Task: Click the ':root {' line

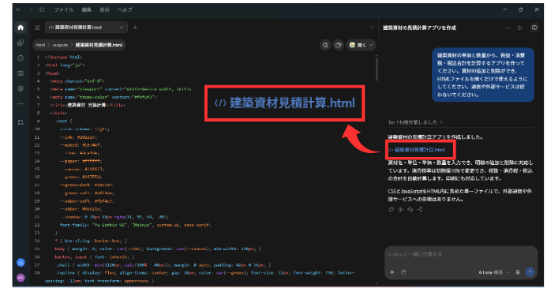Action: [x=64, y=121]
